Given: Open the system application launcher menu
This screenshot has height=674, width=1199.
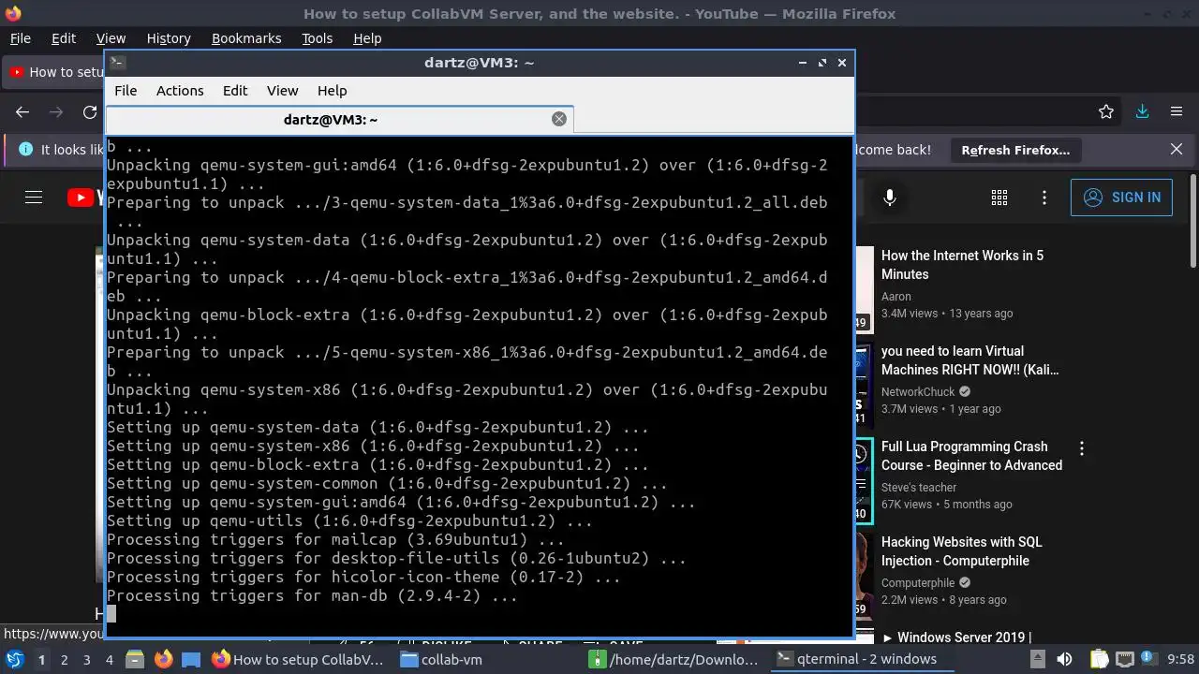Looking at the screenshot, I should pyautogui.click(x=15, y=659).
